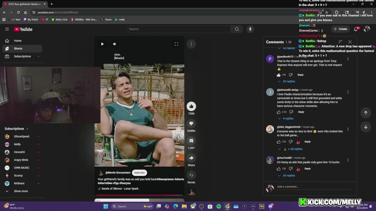Reply to @Dirk_Diggler69420's comment
The image size is (376, 211).
pyautogui.click(x=308, y=142)
